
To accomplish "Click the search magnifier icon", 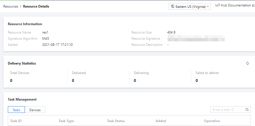I will pyautogui.click(x=247, y=110).
